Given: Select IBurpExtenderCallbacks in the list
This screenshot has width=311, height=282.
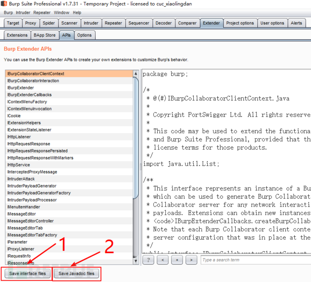Looking at the screenshot, I should (x=69, y=94).
